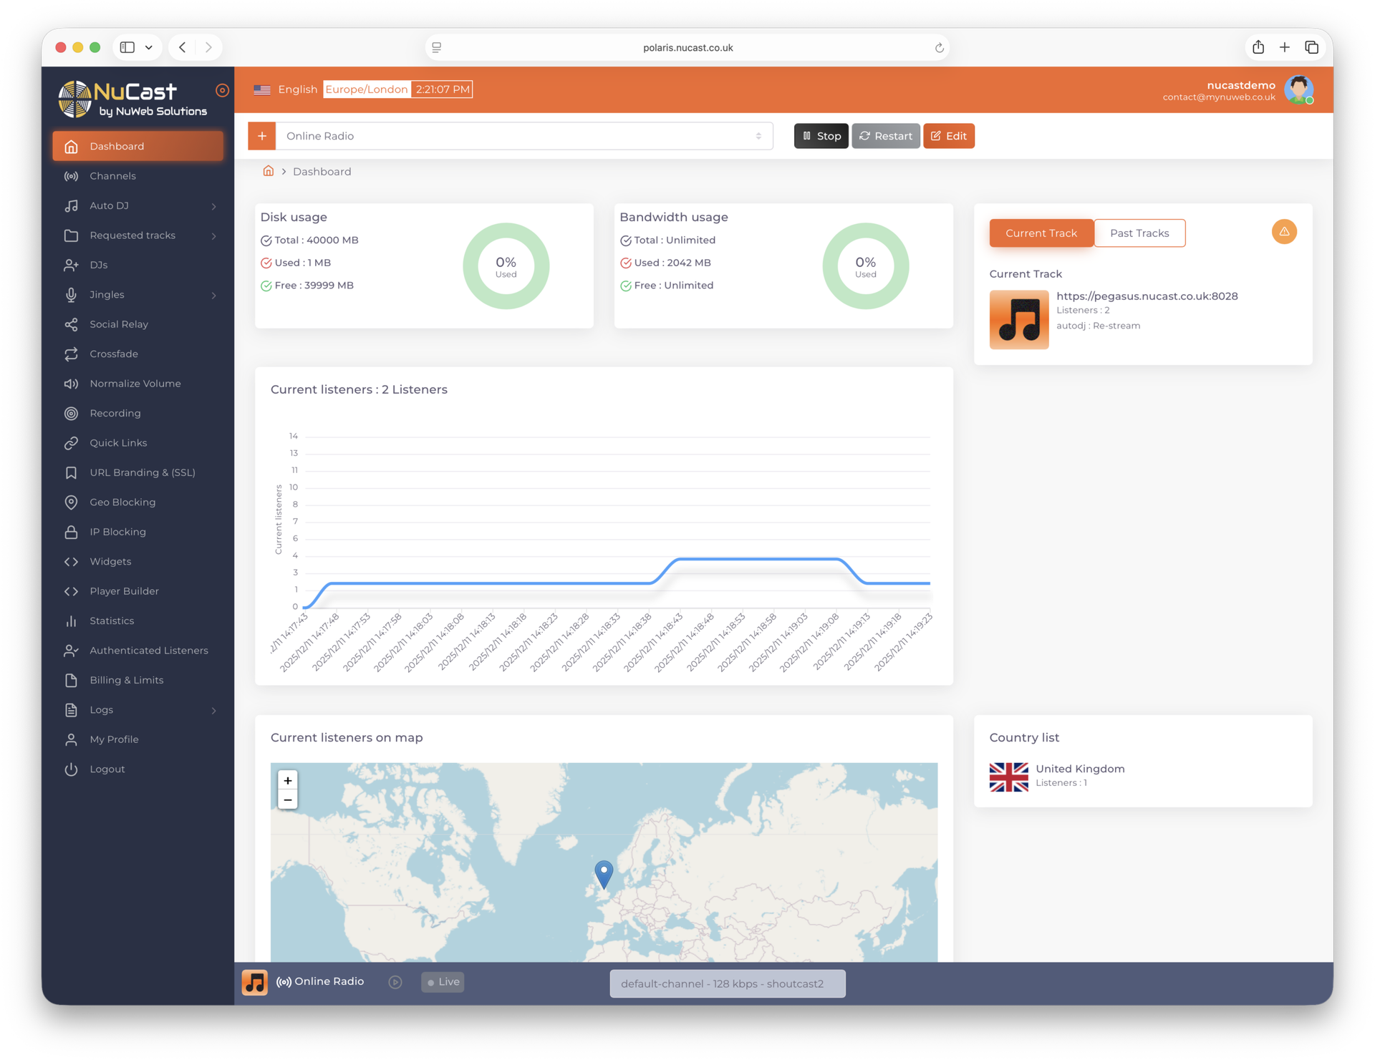This screenshot has height=1060, width=1375.
Task: Toggle the Live indicator button
Action: coord(443,982)
